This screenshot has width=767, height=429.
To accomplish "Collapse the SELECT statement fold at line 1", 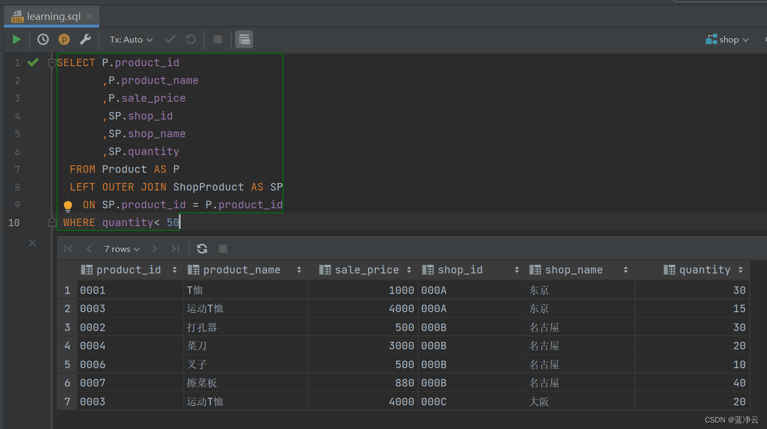I will pyautogui.click(x=52, y=63).
